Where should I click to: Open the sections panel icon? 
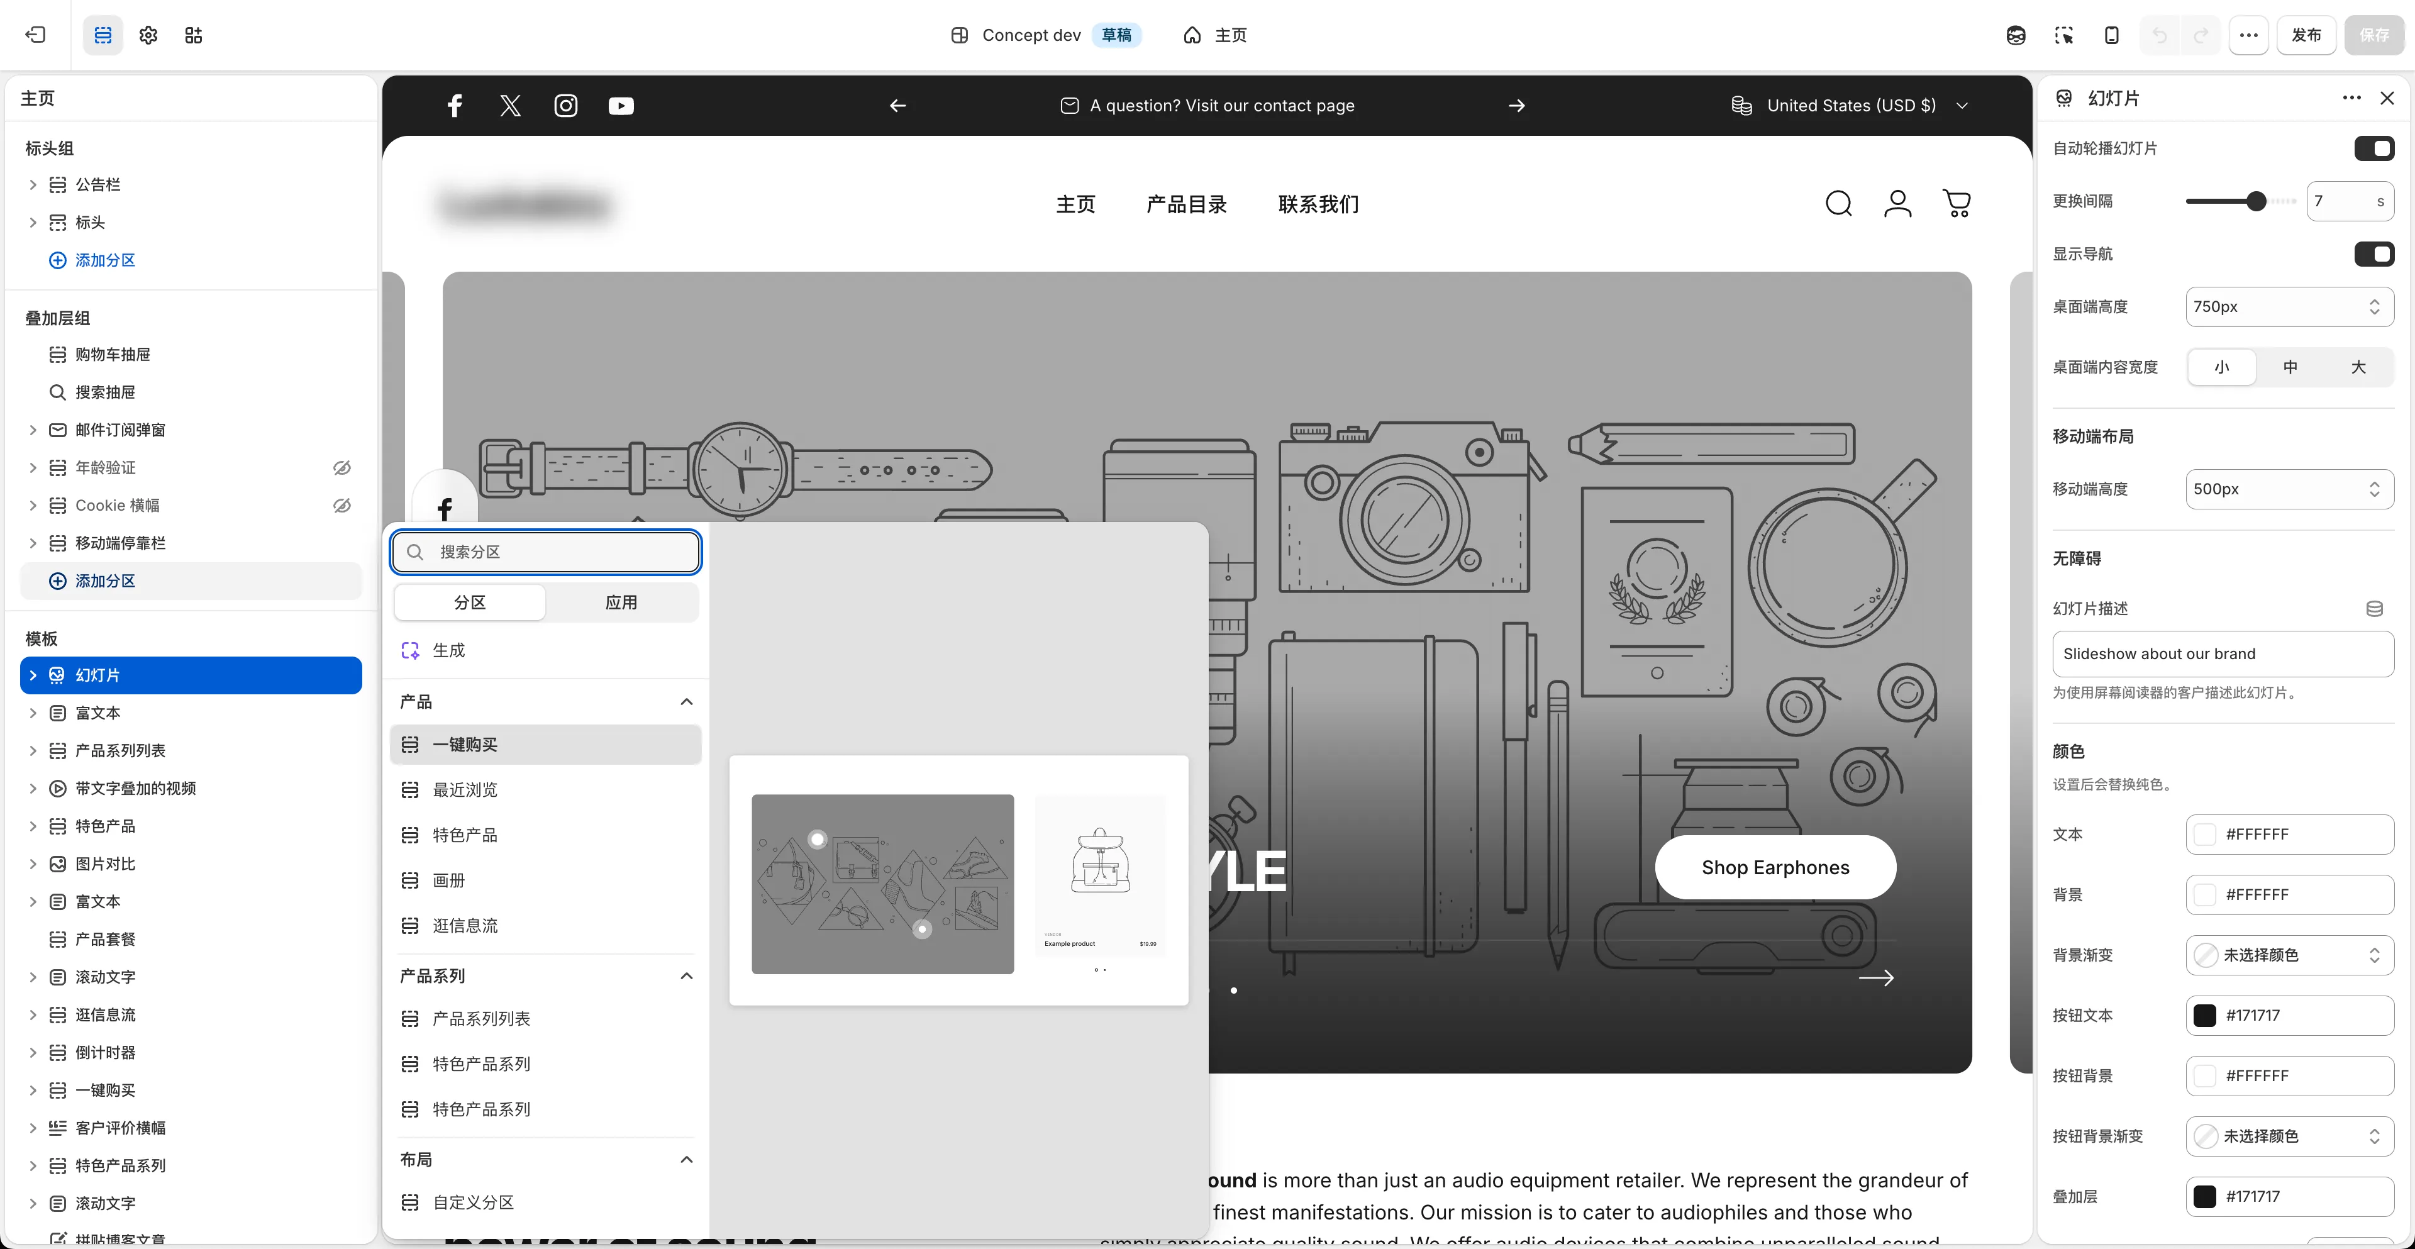[x=103, y=35]
